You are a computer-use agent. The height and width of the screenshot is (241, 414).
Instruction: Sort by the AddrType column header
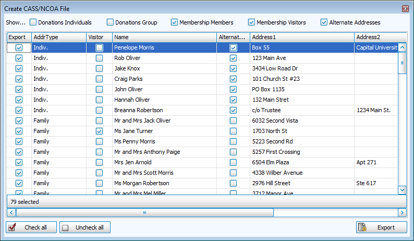point(58,38)
